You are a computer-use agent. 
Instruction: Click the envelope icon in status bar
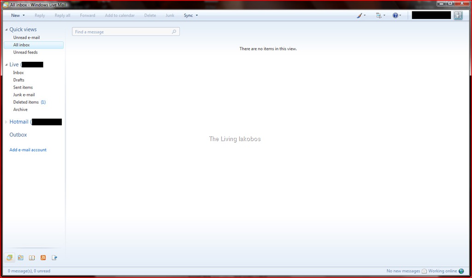[x=424, y=271]
